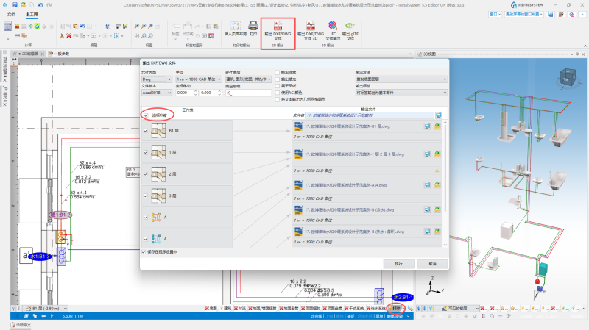
Task: Open the Acad2018 file version dropdown
Action: pos(157,93)
